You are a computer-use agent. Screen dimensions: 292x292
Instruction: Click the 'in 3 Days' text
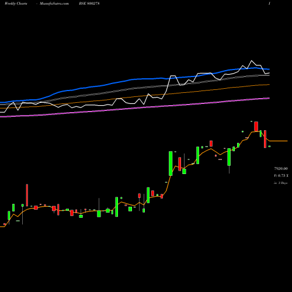pyautogui.click(x=281, y=183)
